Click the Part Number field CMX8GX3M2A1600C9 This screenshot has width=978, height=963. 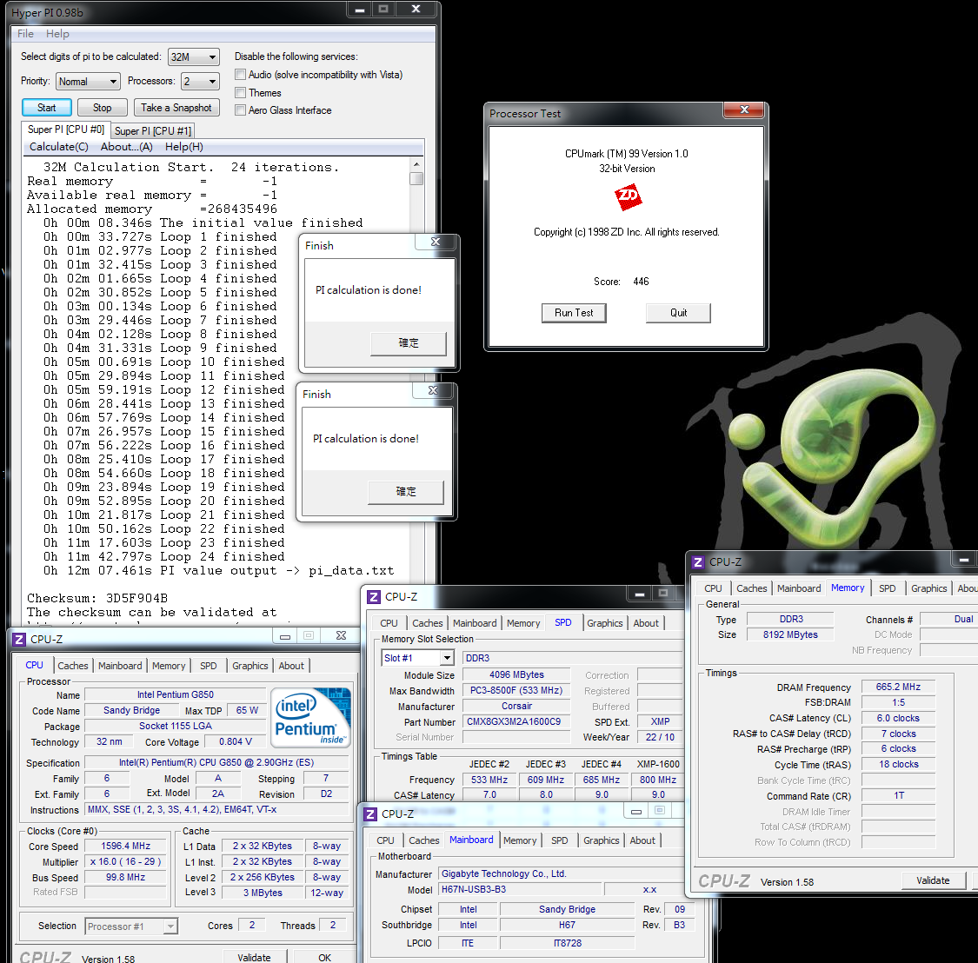point(516,721)
